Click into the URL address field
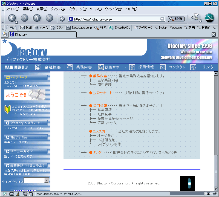 tap(117, 19)
